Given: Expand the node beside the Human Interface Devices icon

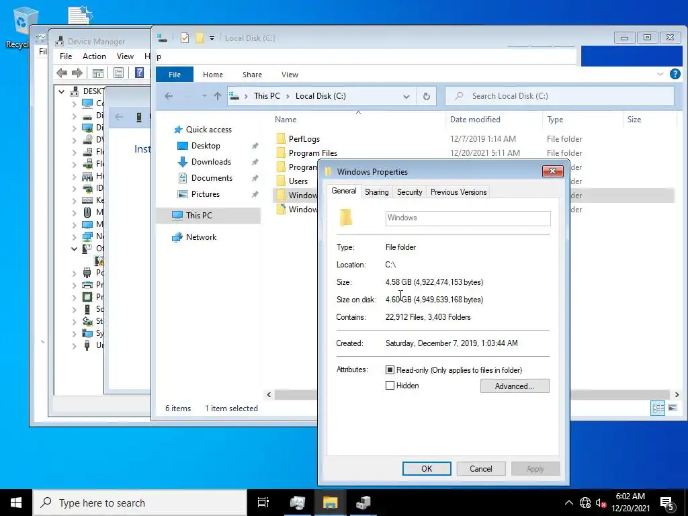Looking at the screenshot, I should point(74,177).
